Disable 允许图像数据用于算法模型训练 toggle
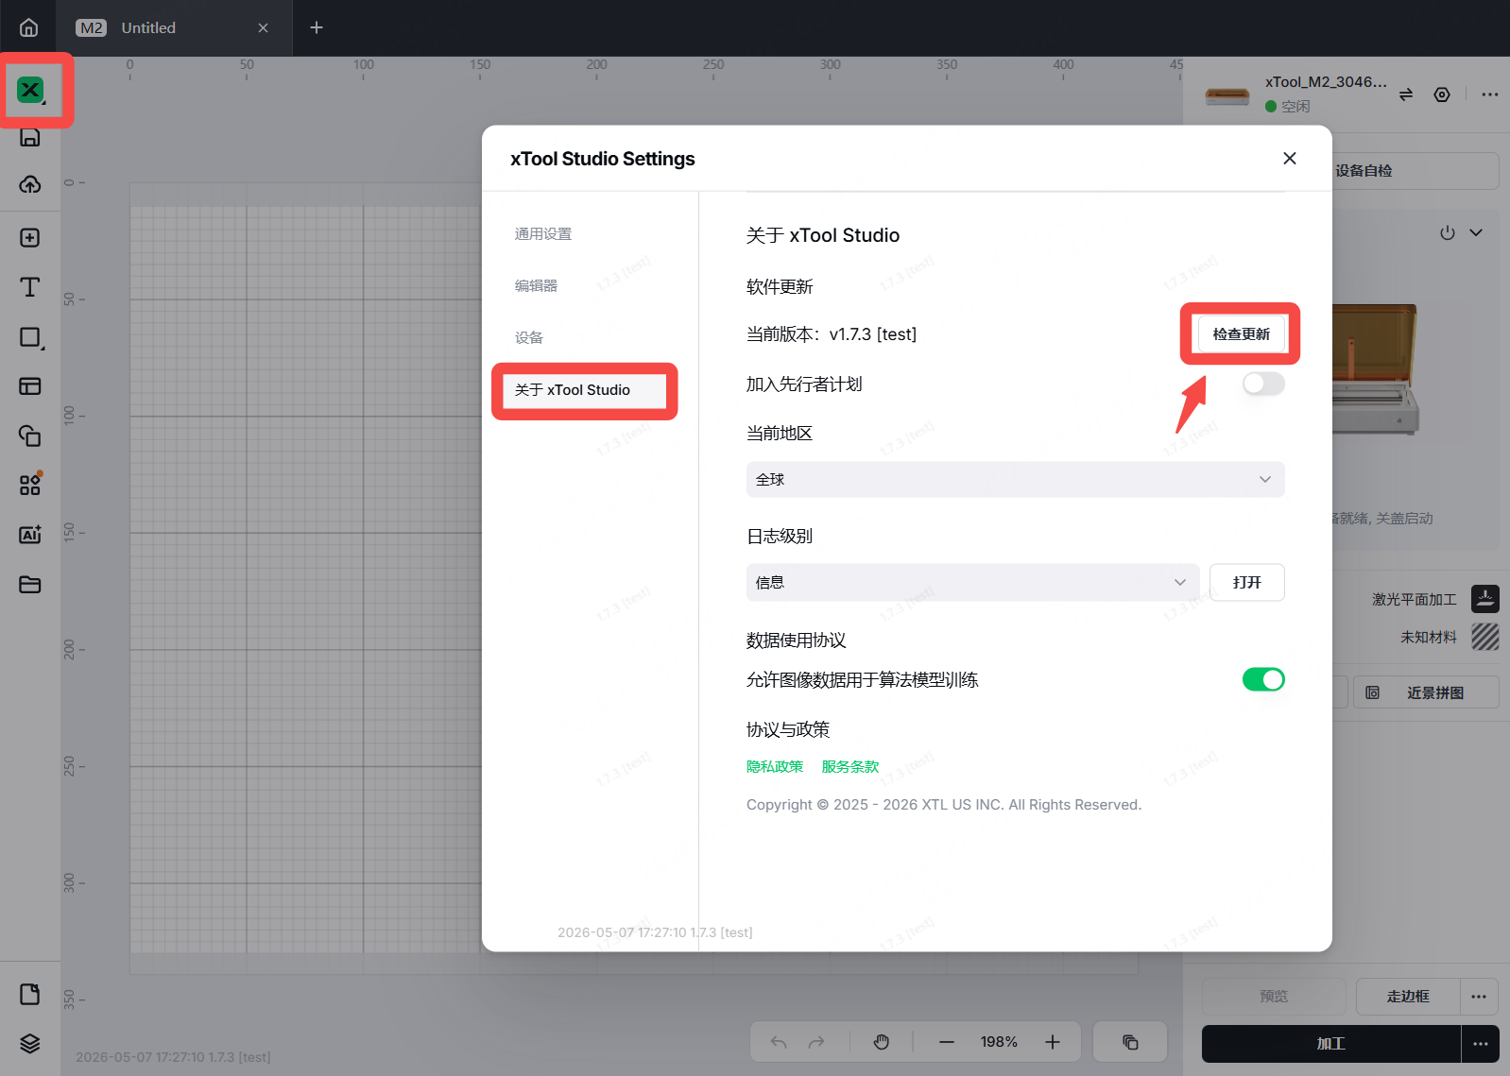This screenshot has width=1510, height=1076. pos(1263,679)
